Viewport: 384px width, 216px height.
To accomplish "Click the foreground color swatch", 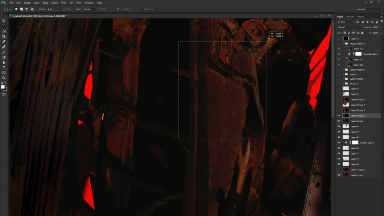I will [x=3, y=86].
